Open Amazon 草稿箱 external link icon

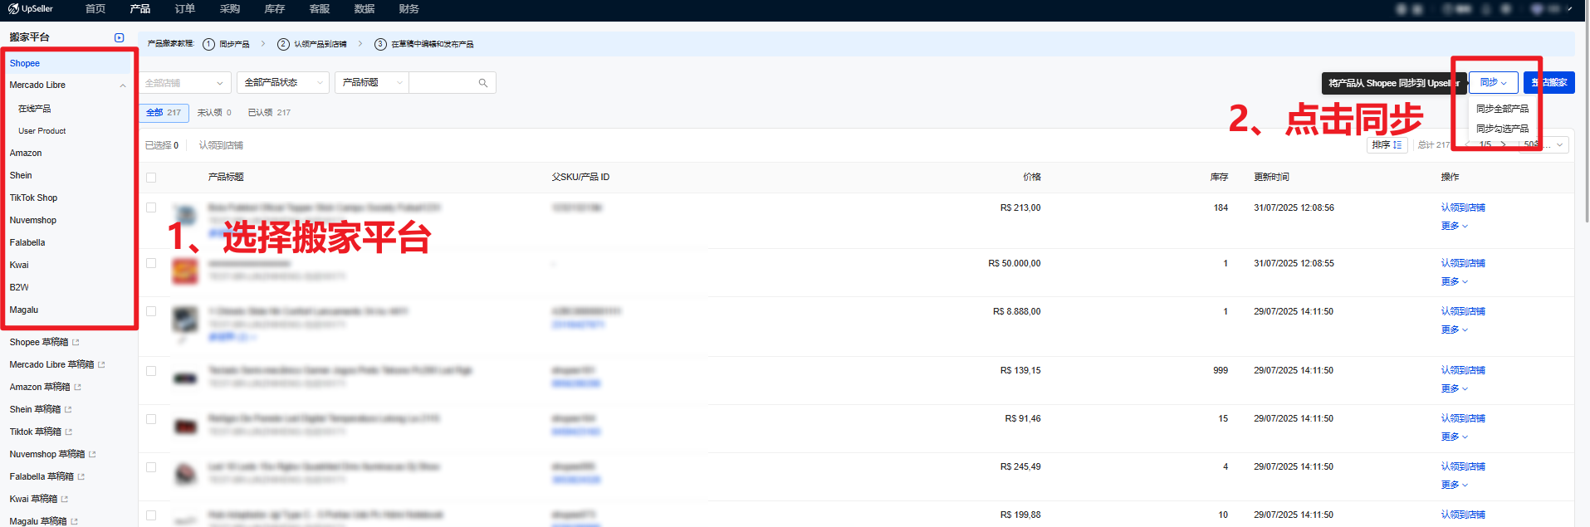click(77, 387)
